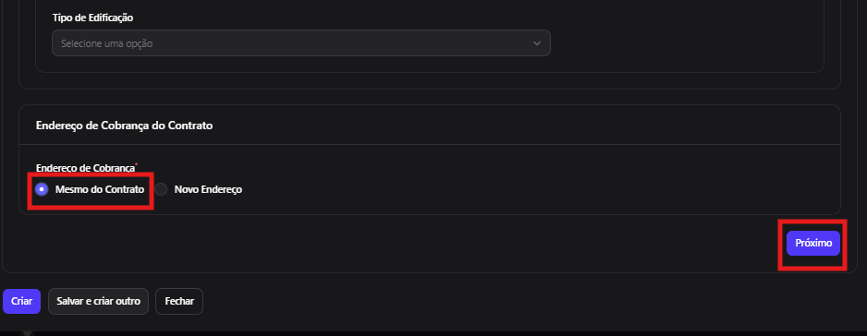The width and height of the screenshot is (867, 336).
Task: Go to next step with Próximo
Action: (812, 243)
